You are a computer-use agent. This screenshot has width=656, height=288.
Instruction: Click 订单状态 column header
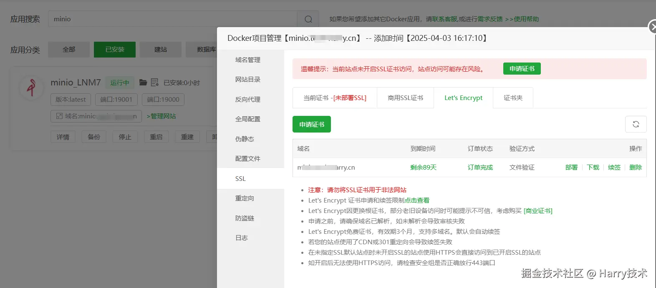pyautogui.click(x=480, y=149)
